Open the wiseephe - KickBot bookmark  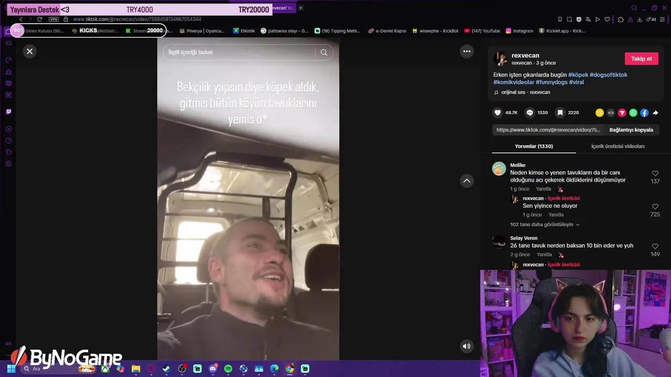click(435, 31)
